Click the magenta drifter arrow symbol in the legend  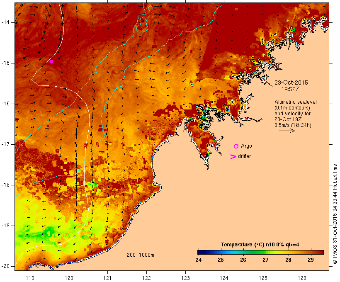[x=233, y=157]
